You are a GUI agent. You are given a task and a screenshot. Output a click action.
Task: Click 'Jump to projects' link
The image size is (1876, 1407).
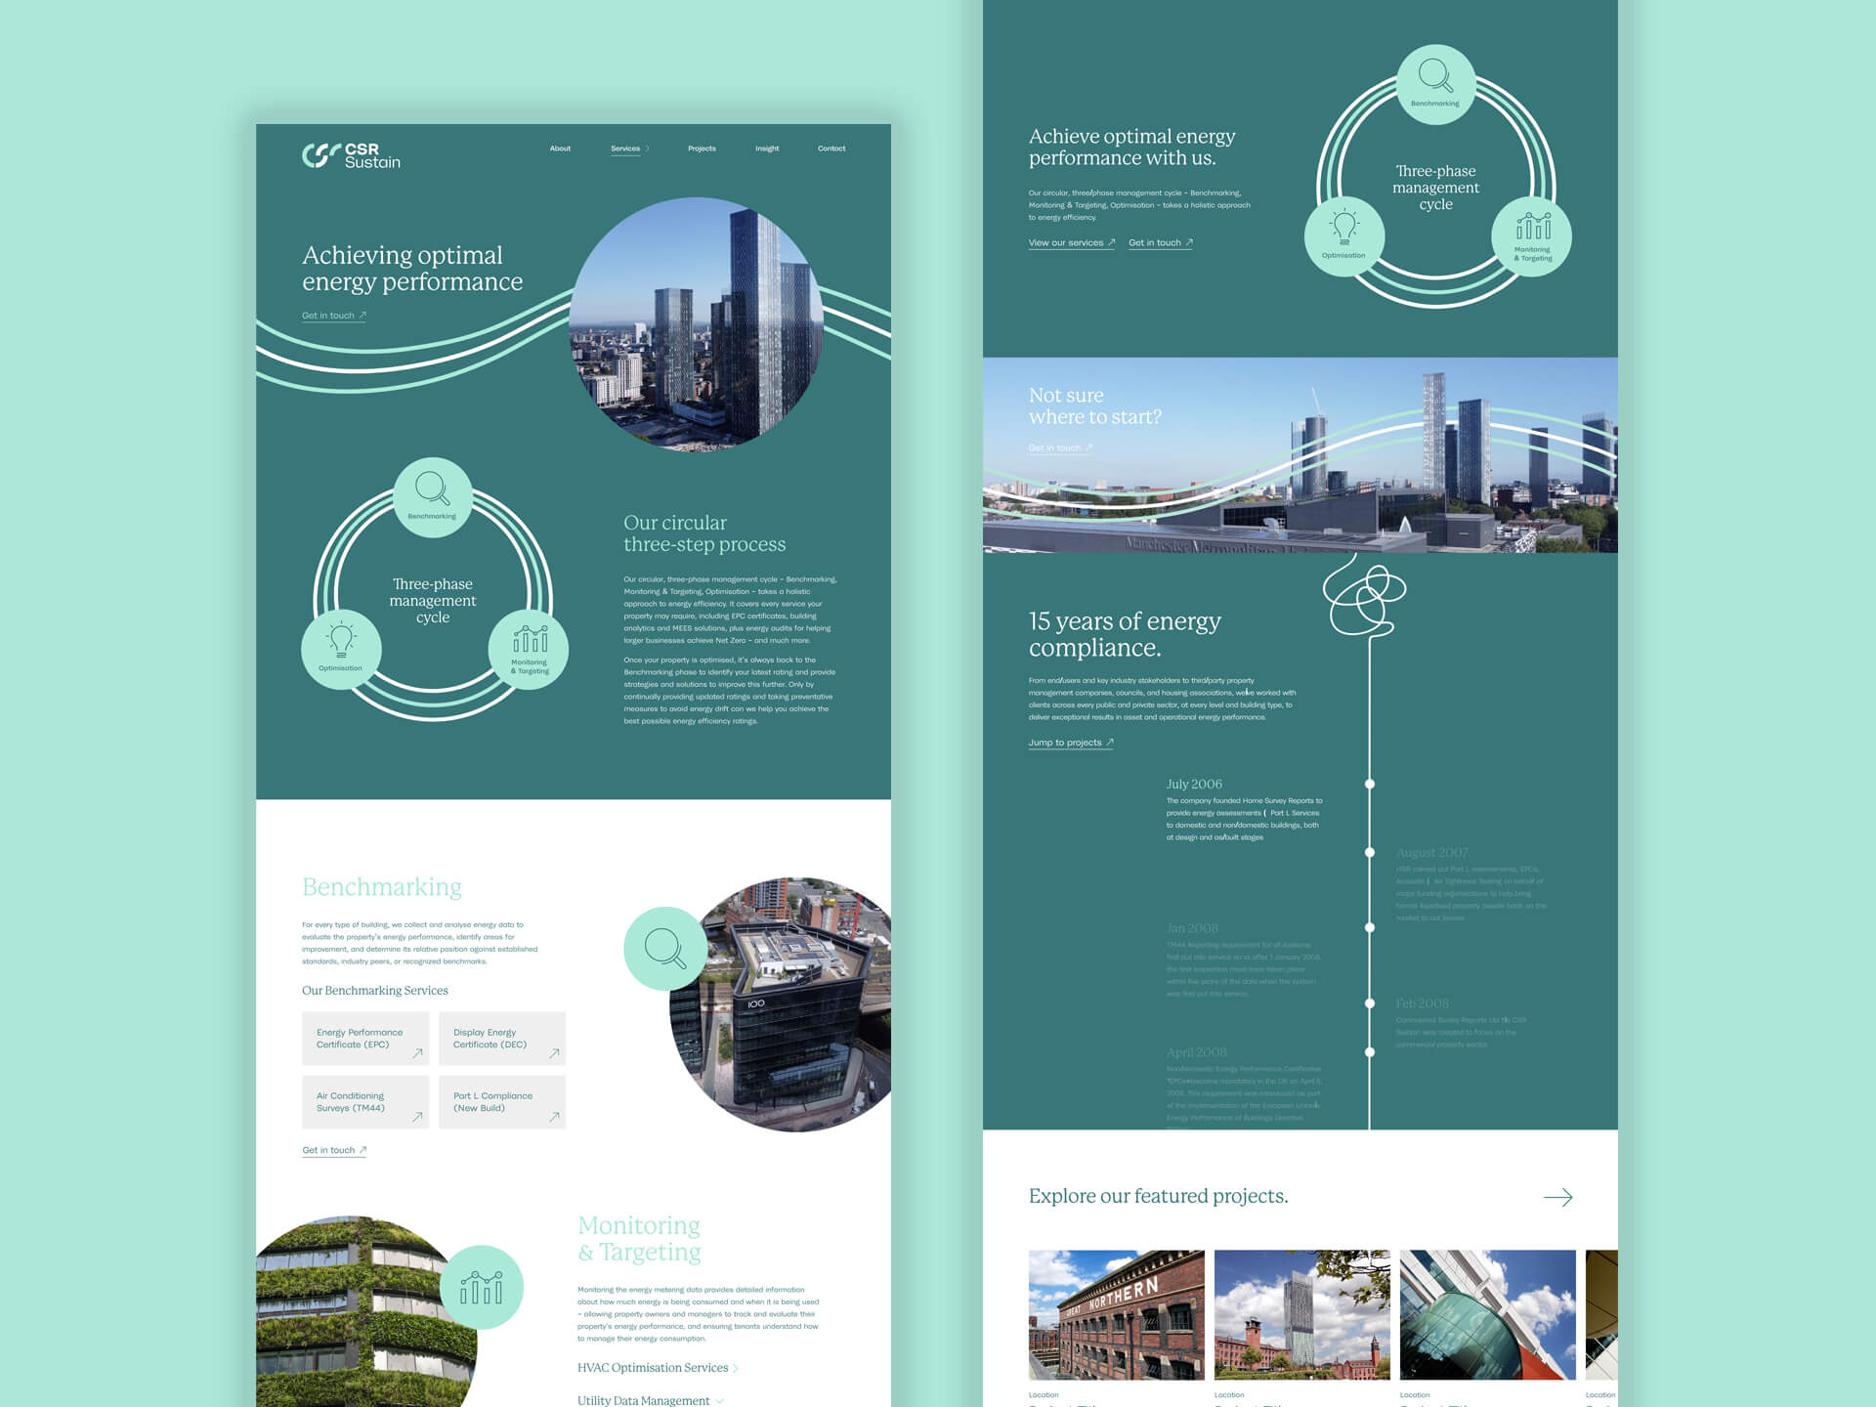(x=1071, y=743)
